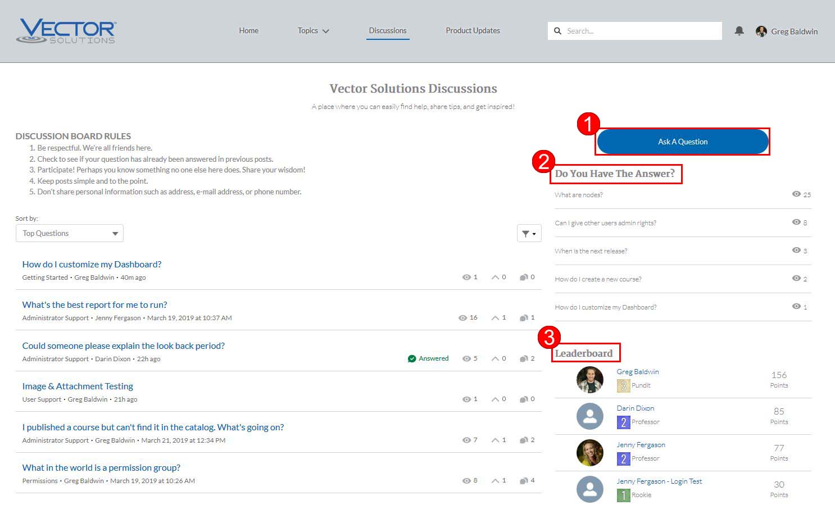Viewport: 835px width, 505px height.
Task: Click the notification bell icon
Action: point(739,31)
